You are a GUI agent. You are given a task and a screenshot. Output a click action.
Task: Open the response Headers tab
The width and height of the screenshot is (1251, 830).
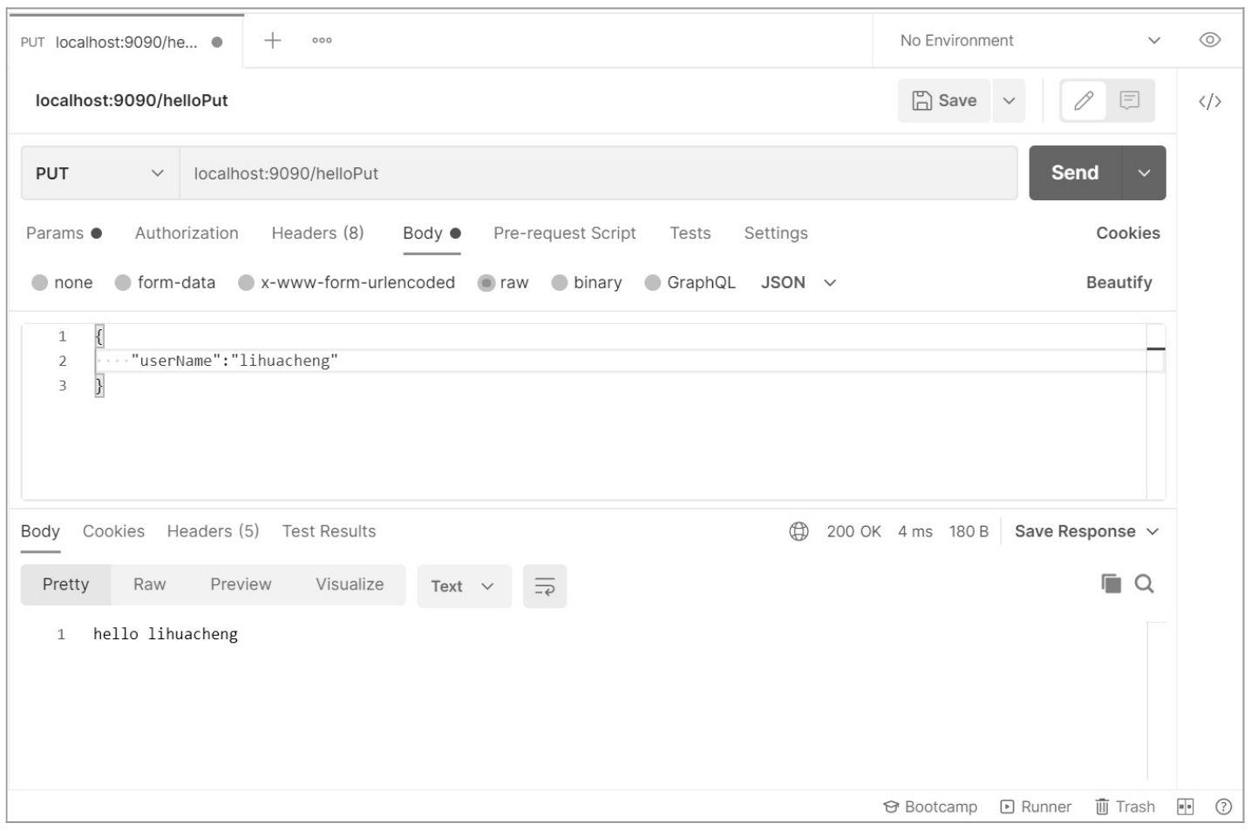[212, 530]
